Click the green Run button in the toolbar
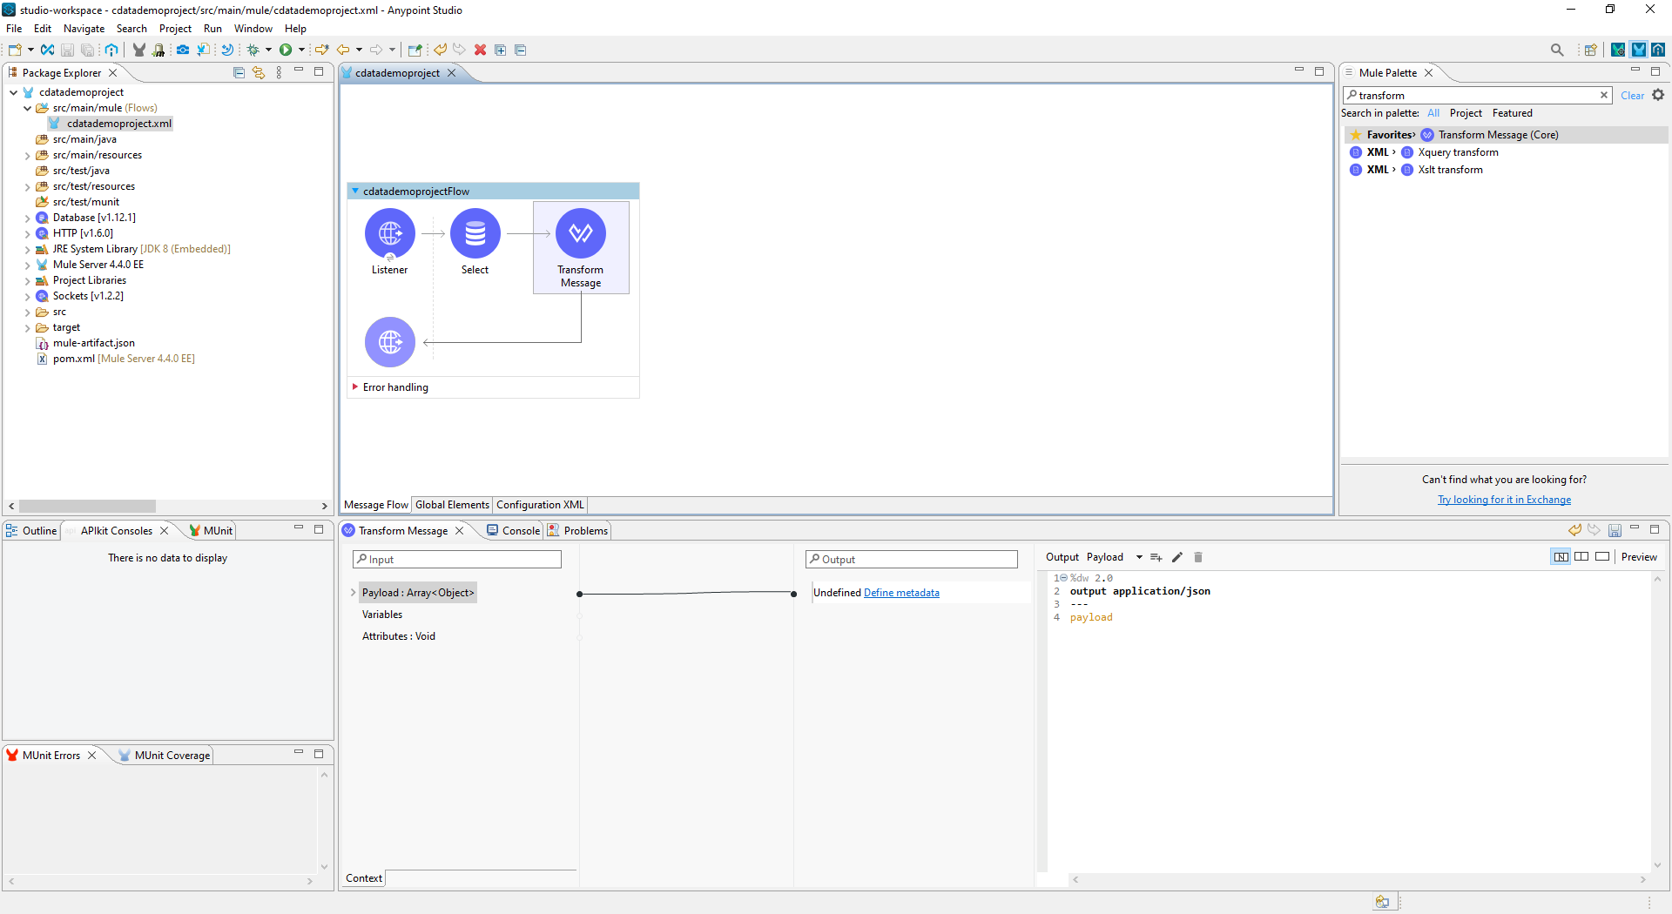 tap(285, 50)
